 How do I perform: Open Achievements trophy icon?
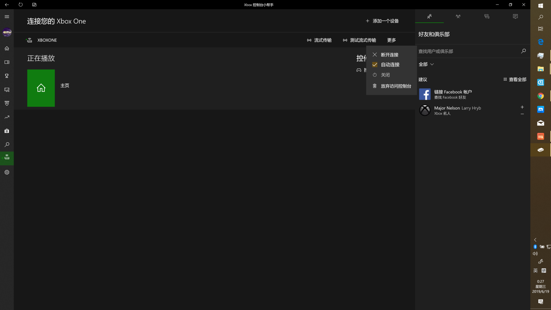[7, 76]
